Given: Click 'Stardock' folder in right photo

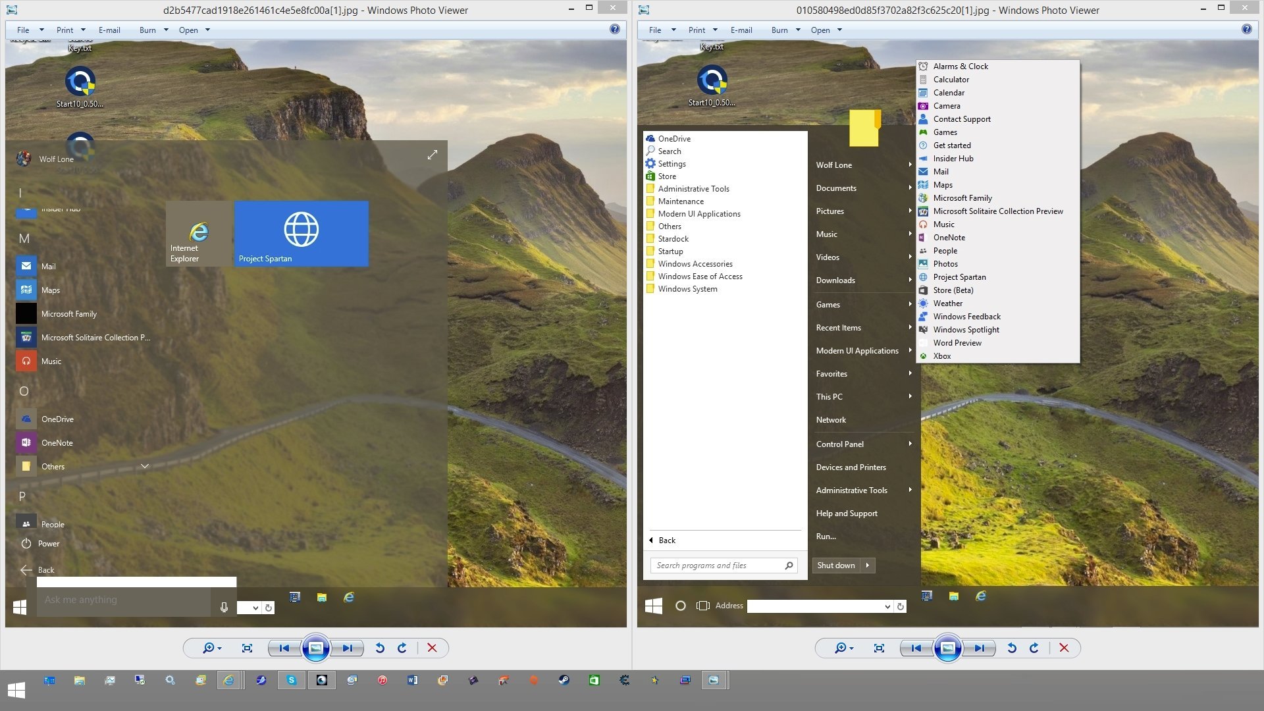Looking at the screenshot, I should coord(673,239).
